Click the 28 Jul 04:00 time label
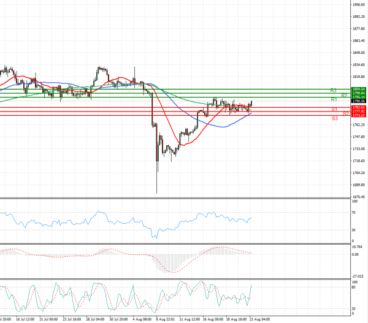Screen dimensions: 368x323 pyautogui.click(x=95, y=319)
